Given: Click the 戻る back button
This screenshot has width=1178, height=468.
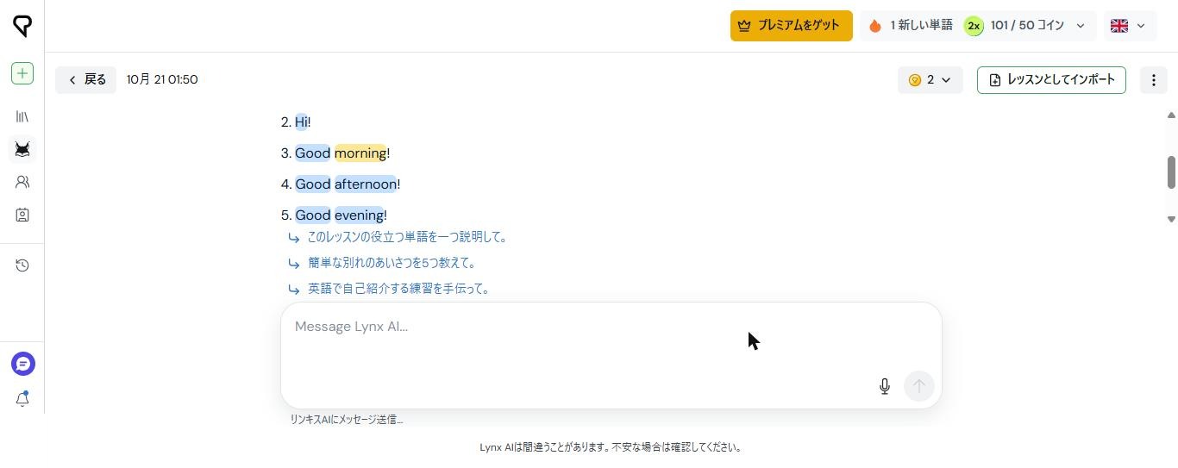Looking at the screenshot, I should point(86,80).
